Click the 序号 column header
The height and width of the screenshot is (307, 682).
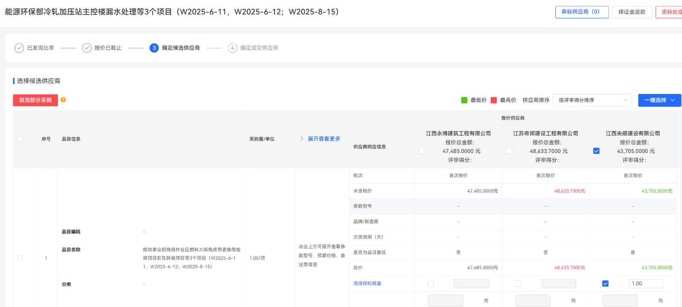coord(46,139)
